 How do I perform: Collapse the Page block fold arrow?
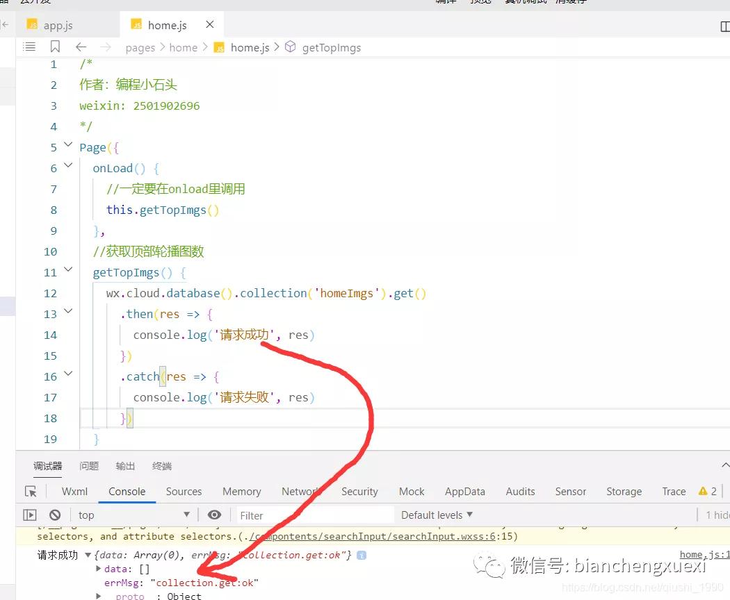click(x=68, y=145)
